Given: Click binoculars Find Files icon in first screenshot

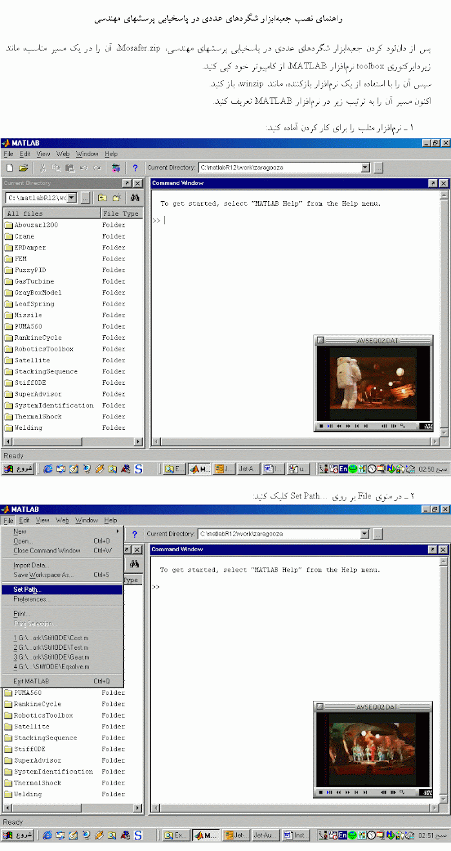Looking at the screenshot, I should [x=135, y=198].
